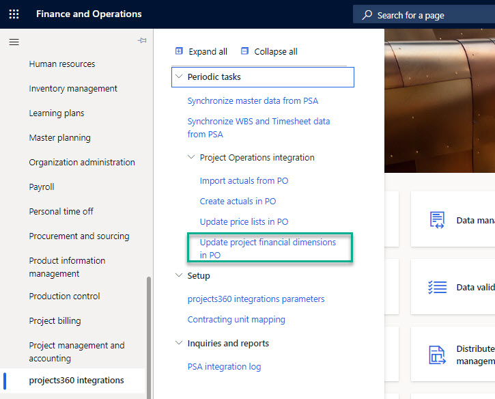Select Payroll module

(x=42, y=187)
